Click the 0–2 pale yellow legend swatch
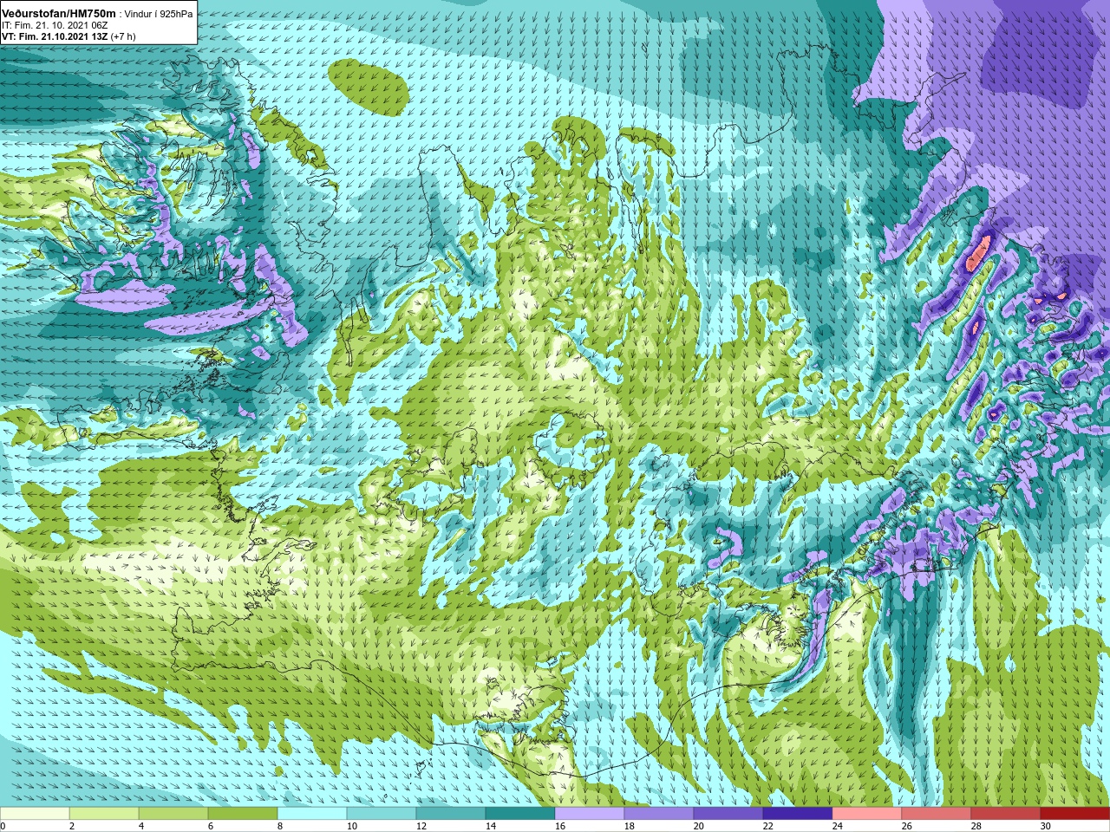This screenshot has height=832, width=1110. (x=35, y=814)
